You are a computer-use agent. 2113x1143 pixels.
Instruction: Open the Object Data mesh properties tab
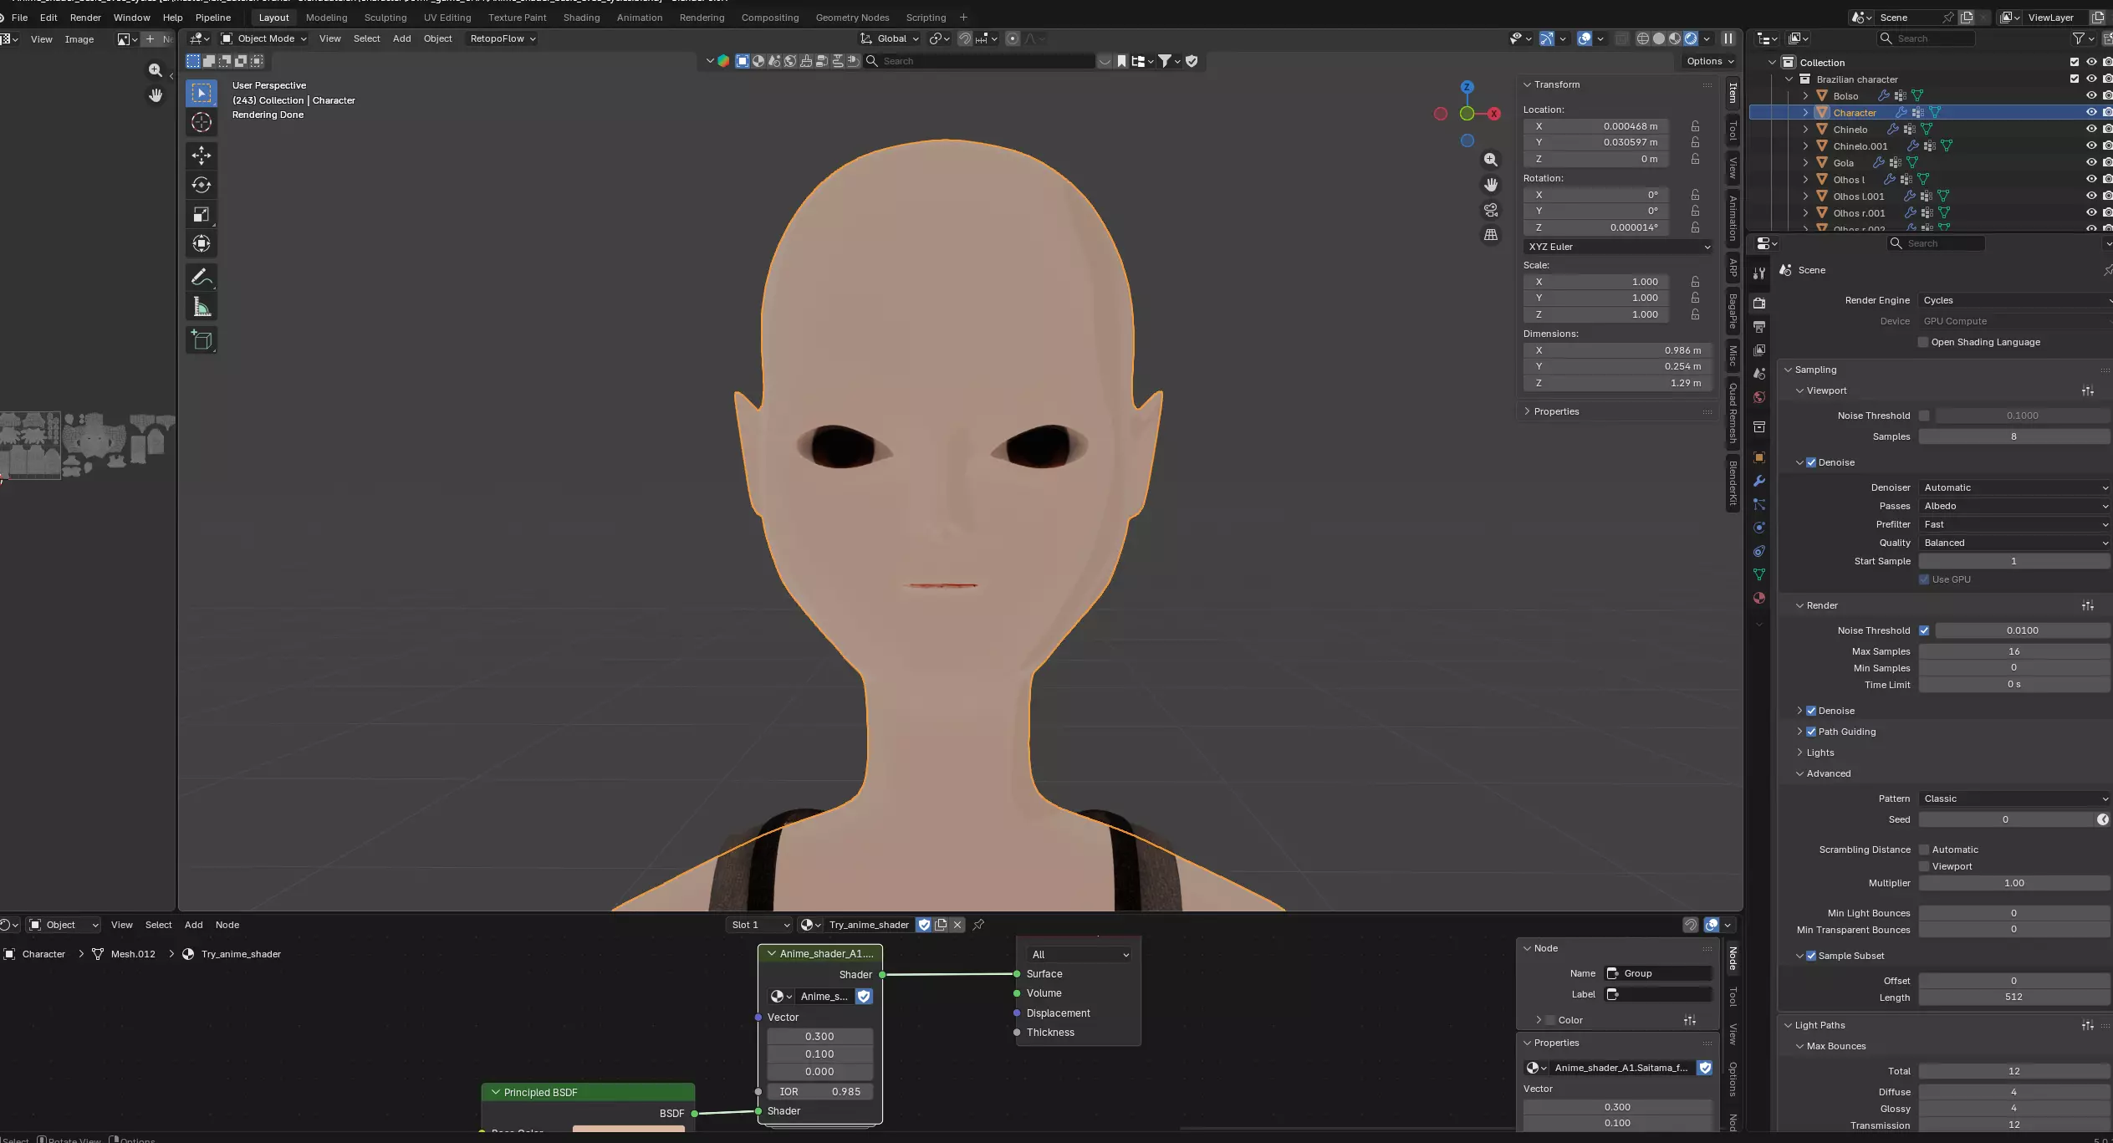(x=1759, y=574)
